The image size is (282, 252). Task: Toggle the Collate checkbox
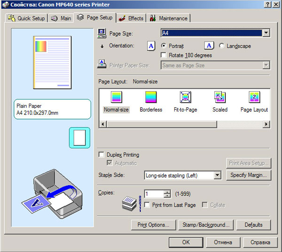205,205
